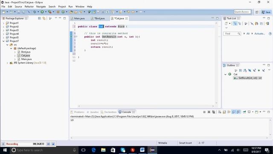
Task: Click the Open Console icon
Action: (256, 112)
